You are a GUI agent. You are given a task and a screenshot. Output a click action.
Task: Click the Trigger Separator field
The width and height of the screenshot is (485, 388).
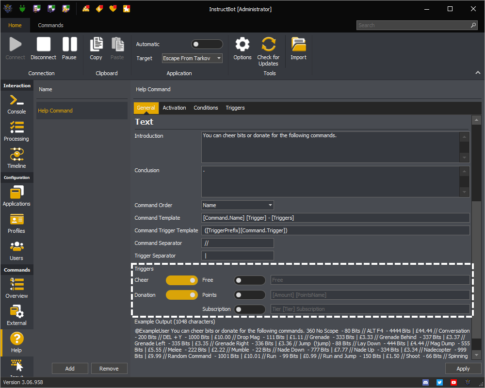coord(237,256)
